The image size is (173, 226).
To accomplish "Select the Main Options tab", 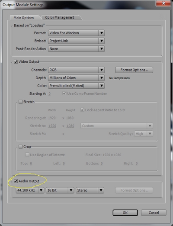I will 24,18.
